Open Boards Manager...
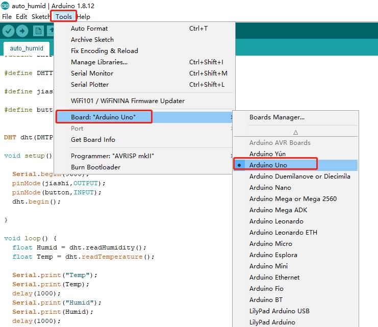Screen dimensions: 378x327 pyautogui.click(x=276, y=117)
